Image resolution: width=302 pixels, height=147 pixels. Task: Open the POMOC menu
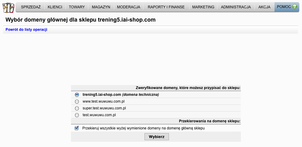pyautogui.click(x=287, y=7)
